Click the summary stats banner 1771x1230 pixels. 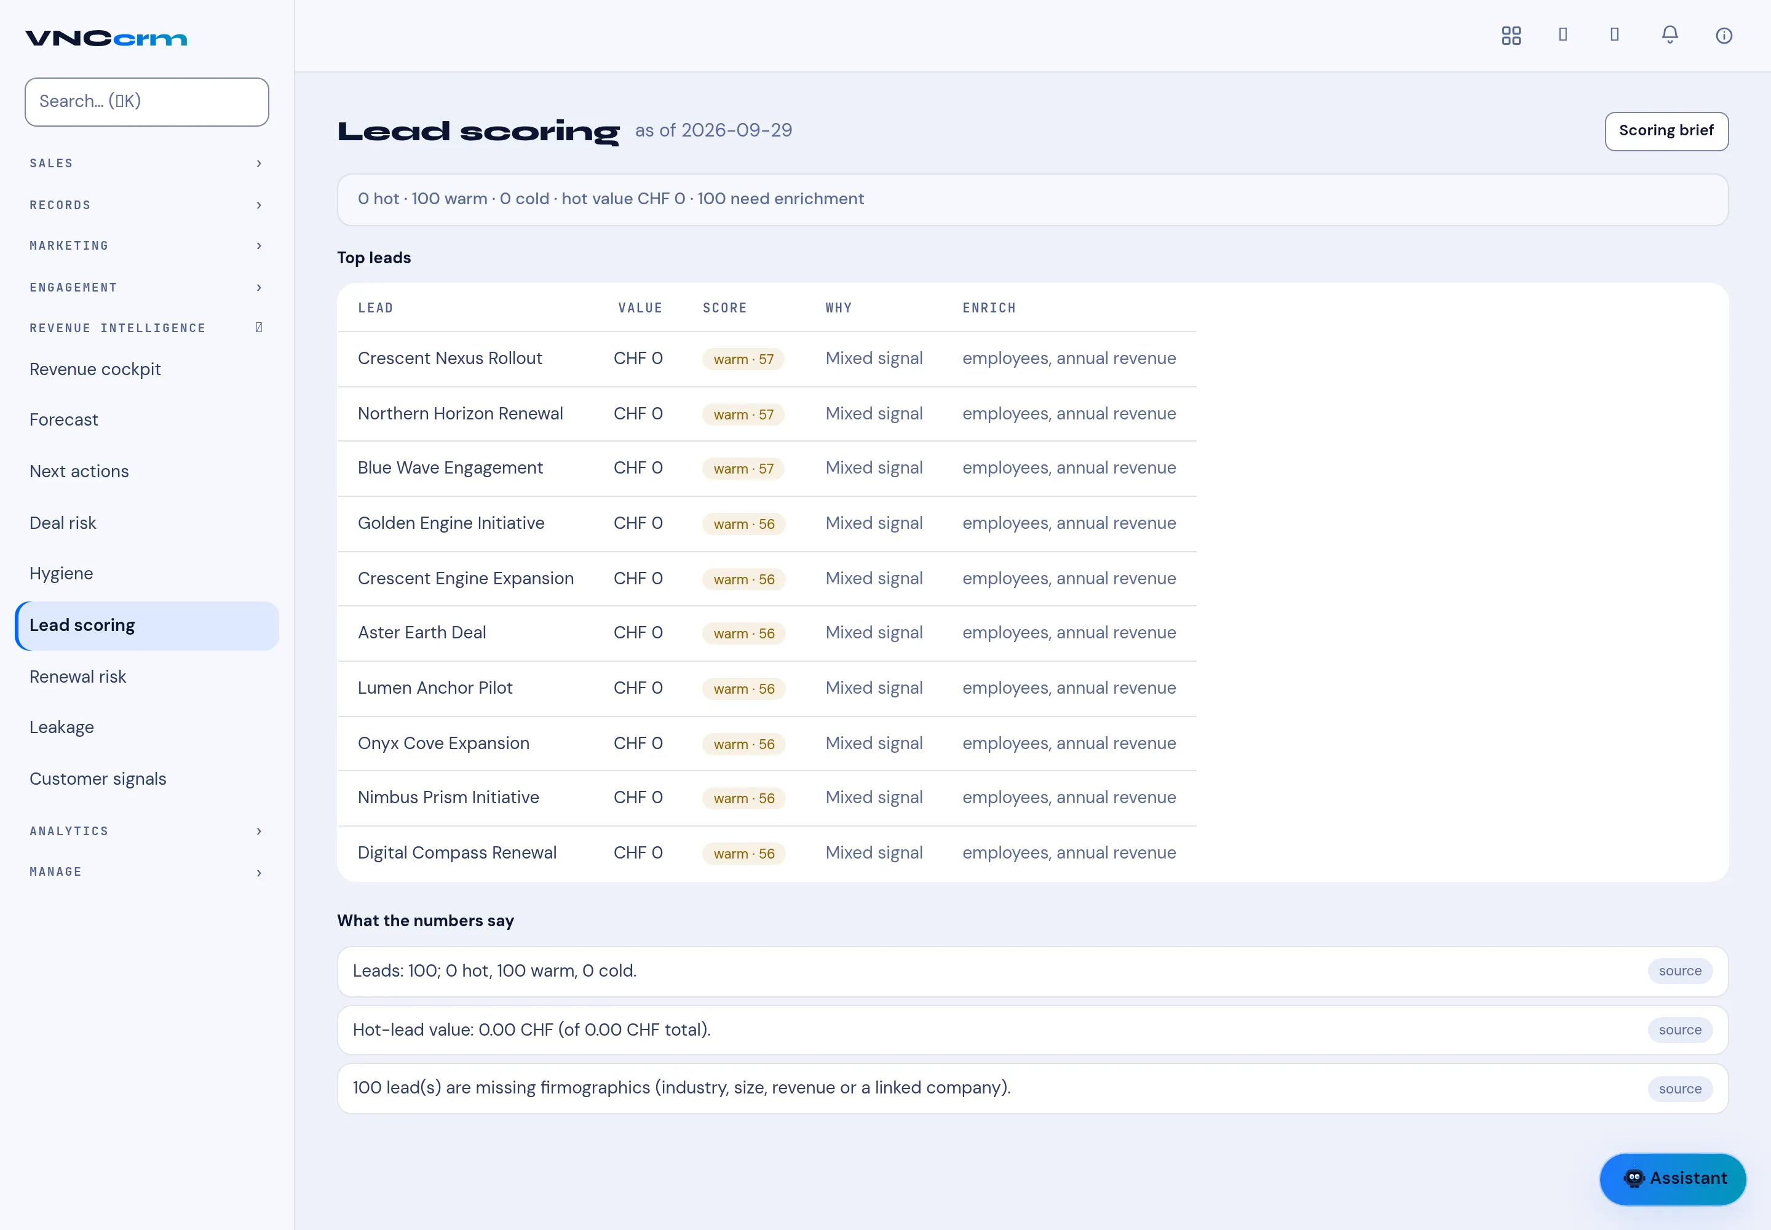point(1032,200)
